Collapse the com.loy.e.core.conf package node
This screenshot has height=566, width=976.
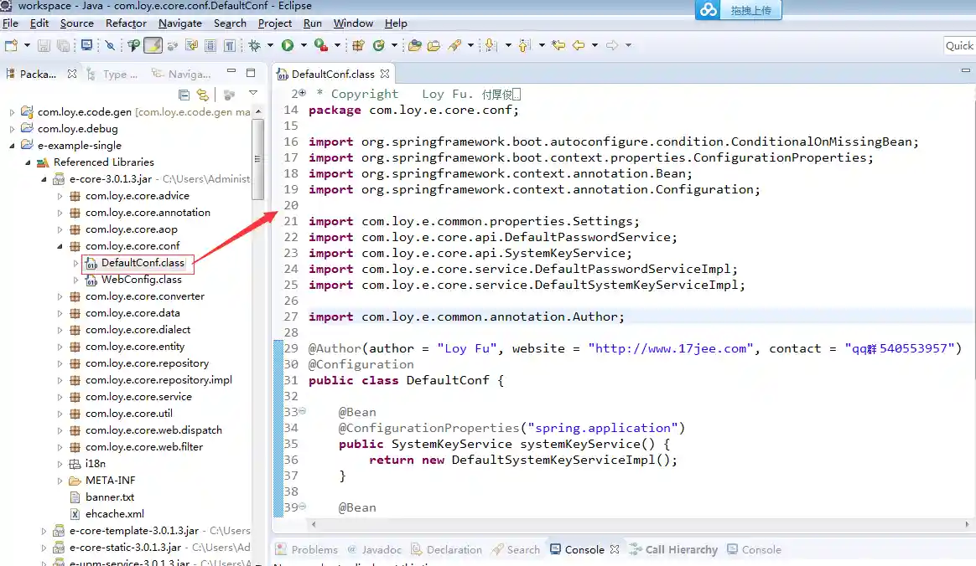[x=60, y=246]
